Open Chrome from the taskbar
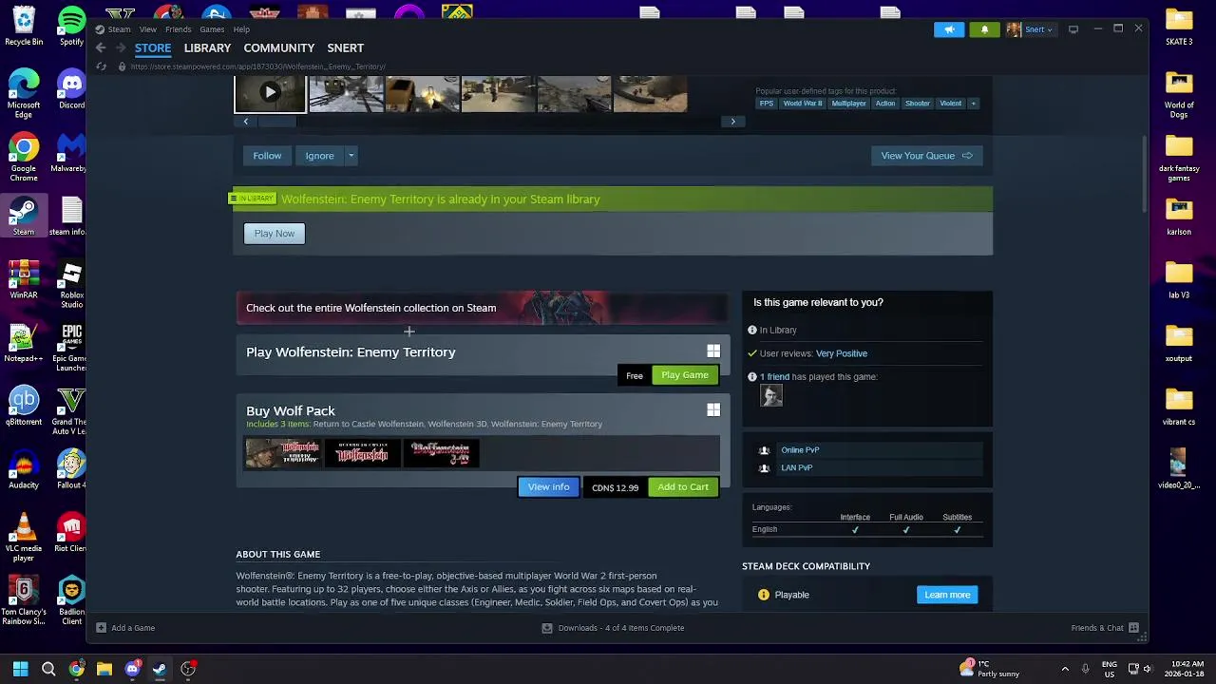This screenshot has width=1216, height=684. click(76, 669)
